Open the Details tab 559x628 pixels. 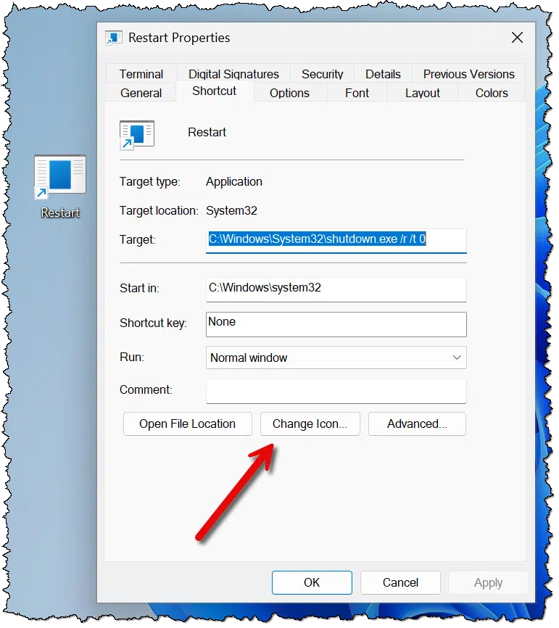click(383, 74)
